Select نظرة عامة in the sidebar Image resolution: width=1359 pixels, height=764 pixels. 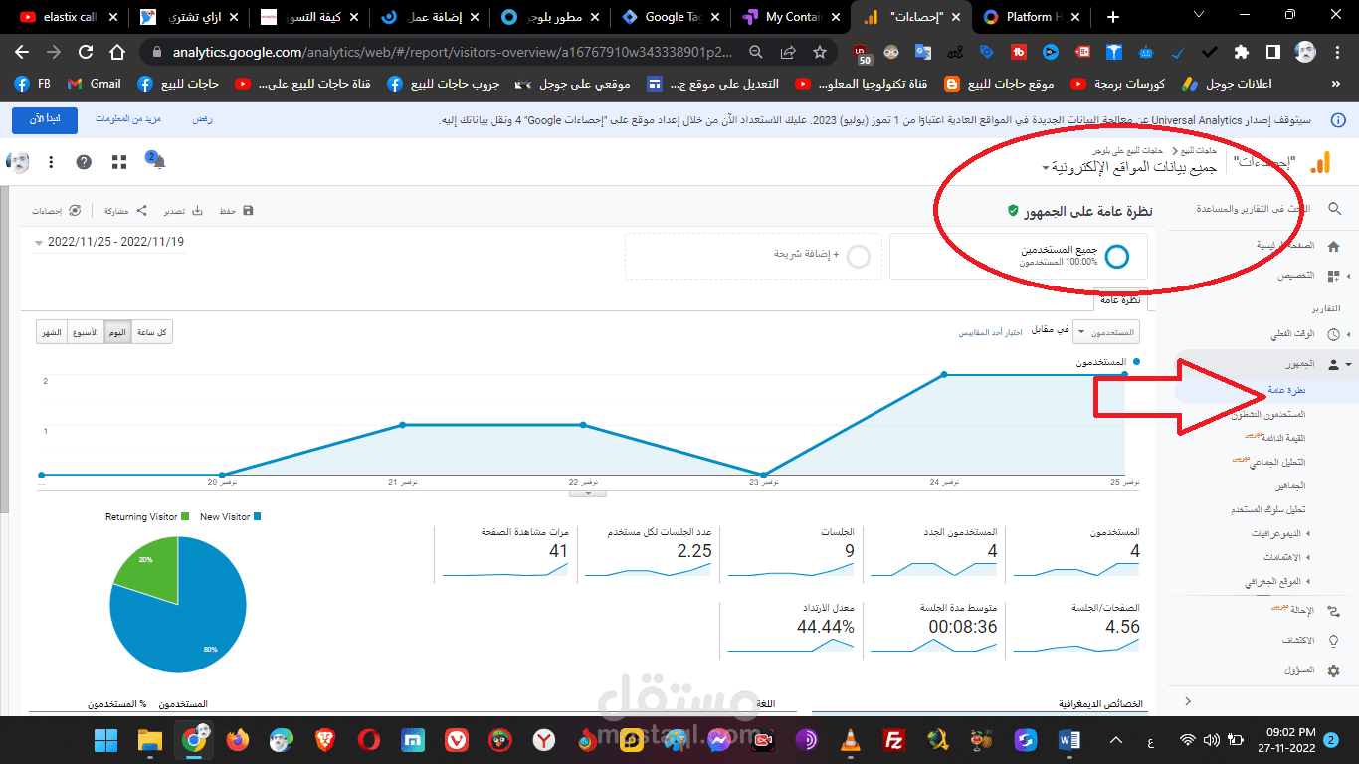click(1287, 391)
